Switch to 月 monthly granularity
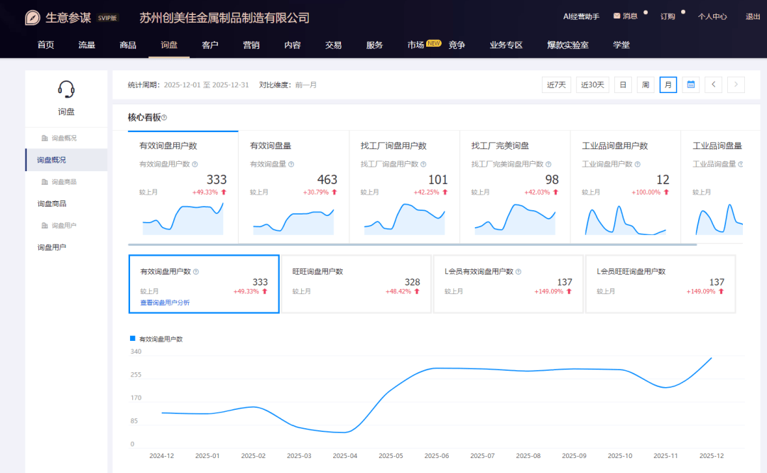This screenshot has height=473, width=767. click(668, 85)
